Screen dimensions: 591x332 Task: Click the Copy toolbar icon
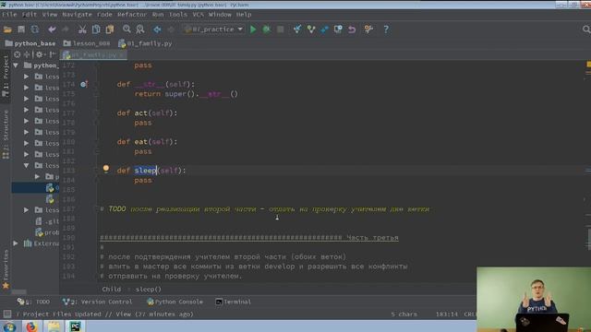(96, 30)
